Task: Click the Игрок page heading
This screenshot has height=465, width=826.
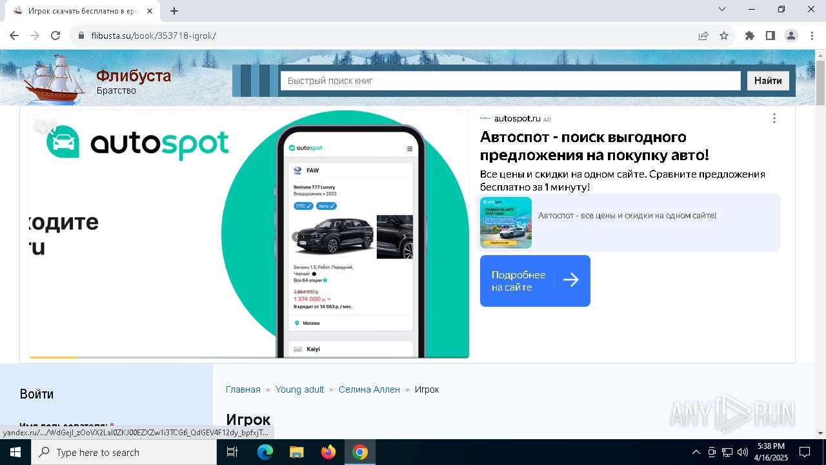Action: 248,420
